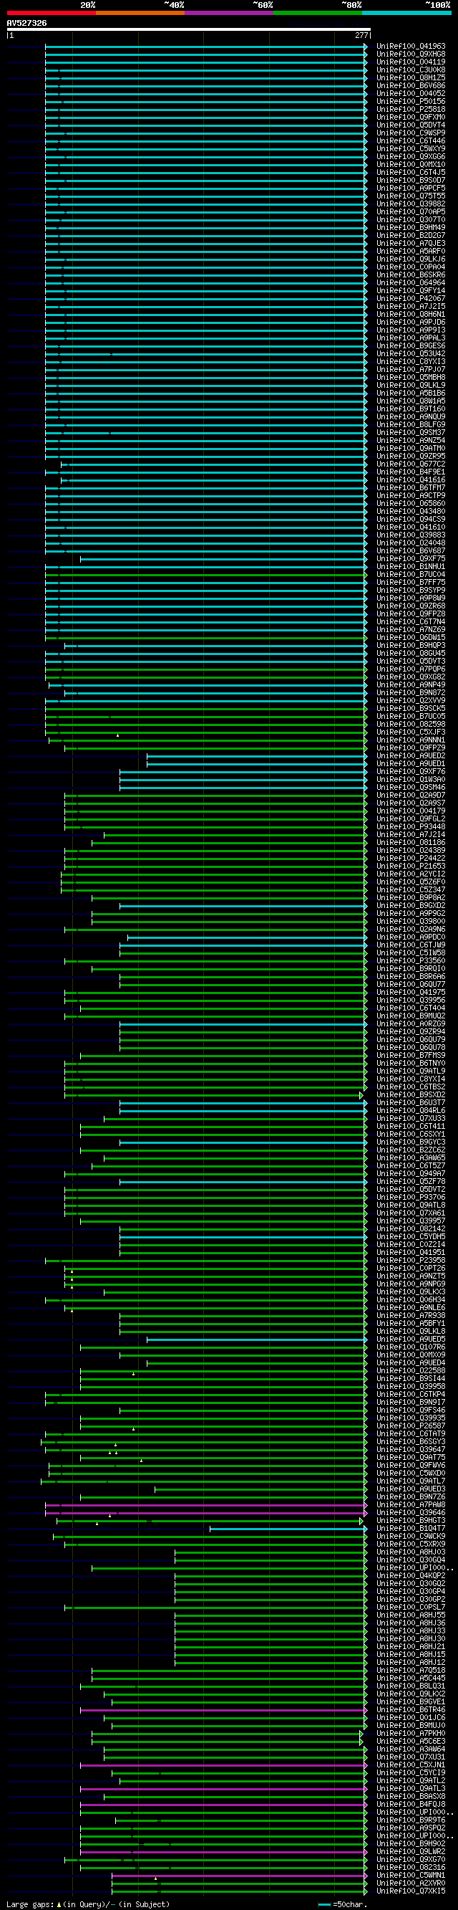Click the text UniRef100_Q01JC6
458x1910 pixels.
click(x=411, y=1717)
